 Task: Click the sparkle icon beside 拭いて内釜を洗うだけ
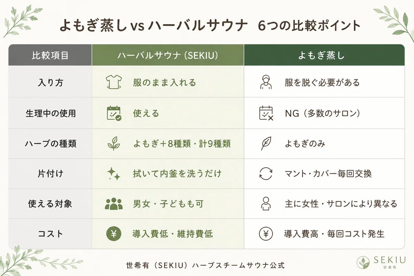coord(114,174)
